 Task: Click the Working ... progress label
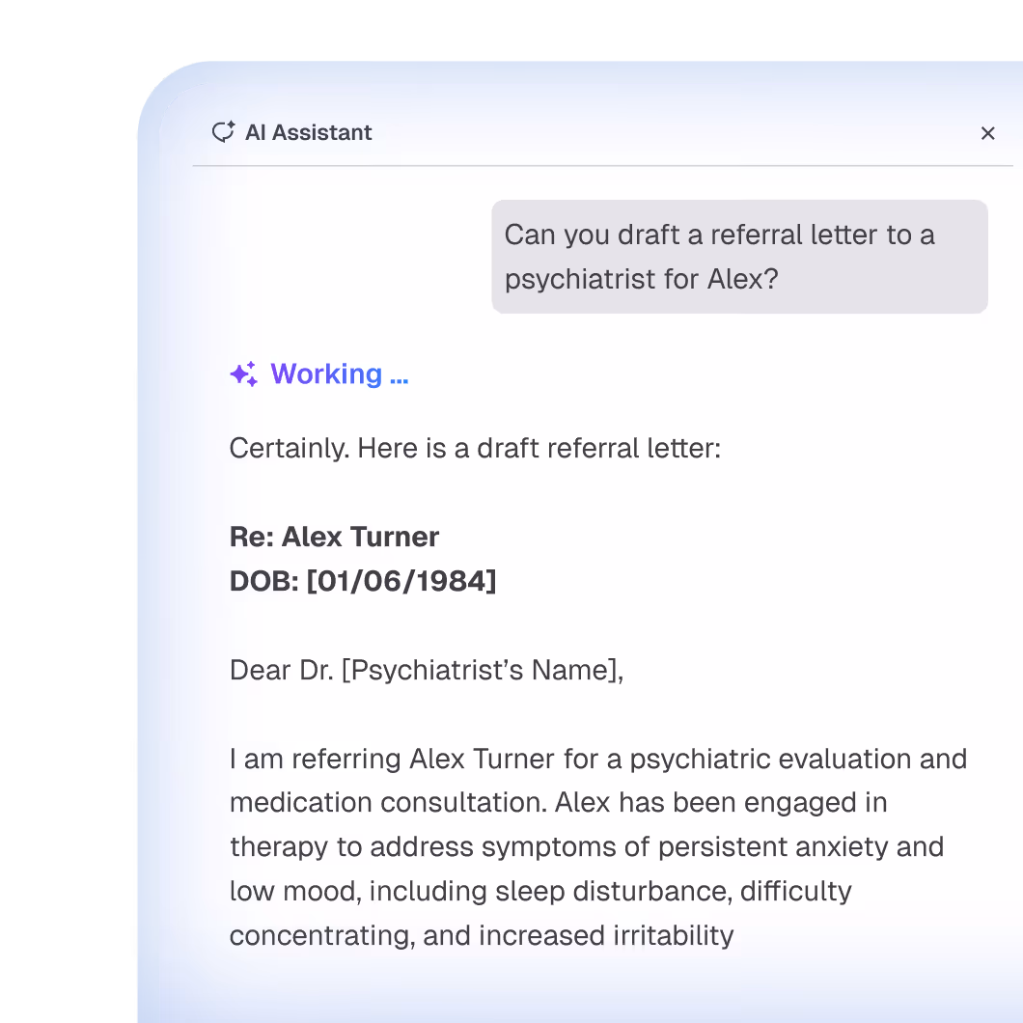tap(339, 373)
